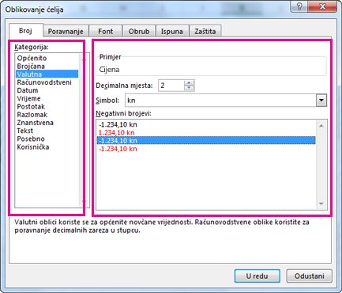Select Brojčana category

pos(47,66)
